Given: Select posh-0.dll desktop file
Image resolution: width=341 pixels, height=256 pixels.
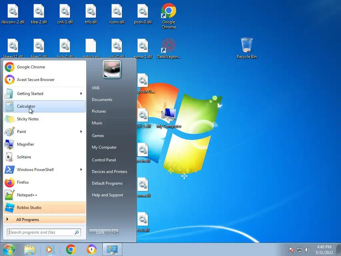Looking at the screenshot, I should tap(143, 13).
